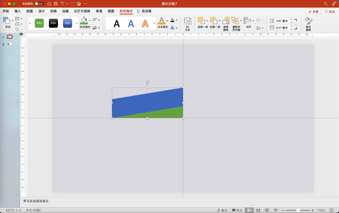Click the save-as pencil disk icon

79,4
